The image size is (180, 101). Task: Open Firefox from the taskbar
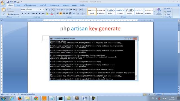point(20,98)
